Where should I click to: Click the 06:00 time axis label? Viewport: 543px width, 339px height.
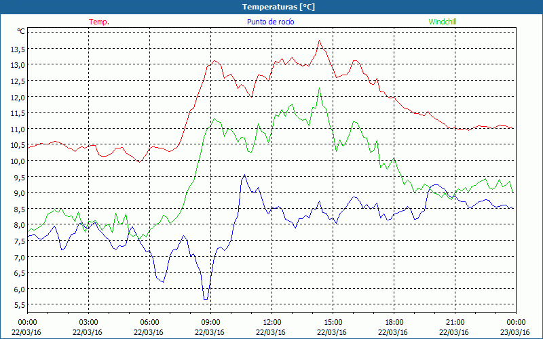tap(149, 323)
